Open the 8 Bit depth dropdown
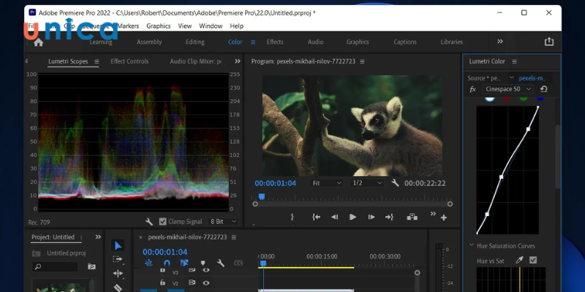The image size is (585, 292). pyautogui.click(x=223, y=221)
